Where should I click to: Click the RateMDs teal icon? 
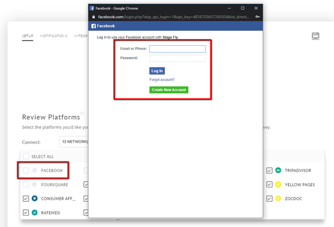click(x=34, y=212)
